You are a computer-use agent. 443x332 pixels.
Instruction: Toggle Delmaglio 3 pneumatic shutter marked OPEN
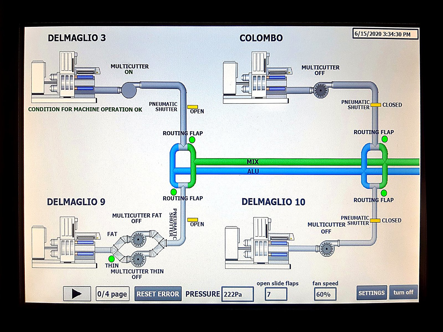click(192, 107)
